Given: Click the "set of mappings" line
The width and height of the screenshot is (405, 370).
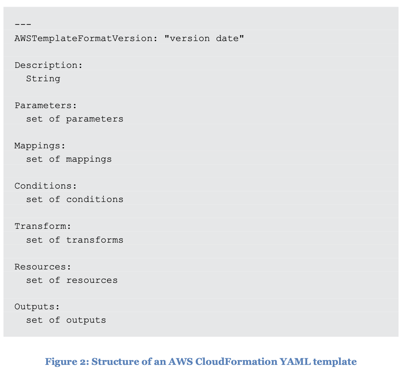Looking at the screenshot, I should click(69, 159).
